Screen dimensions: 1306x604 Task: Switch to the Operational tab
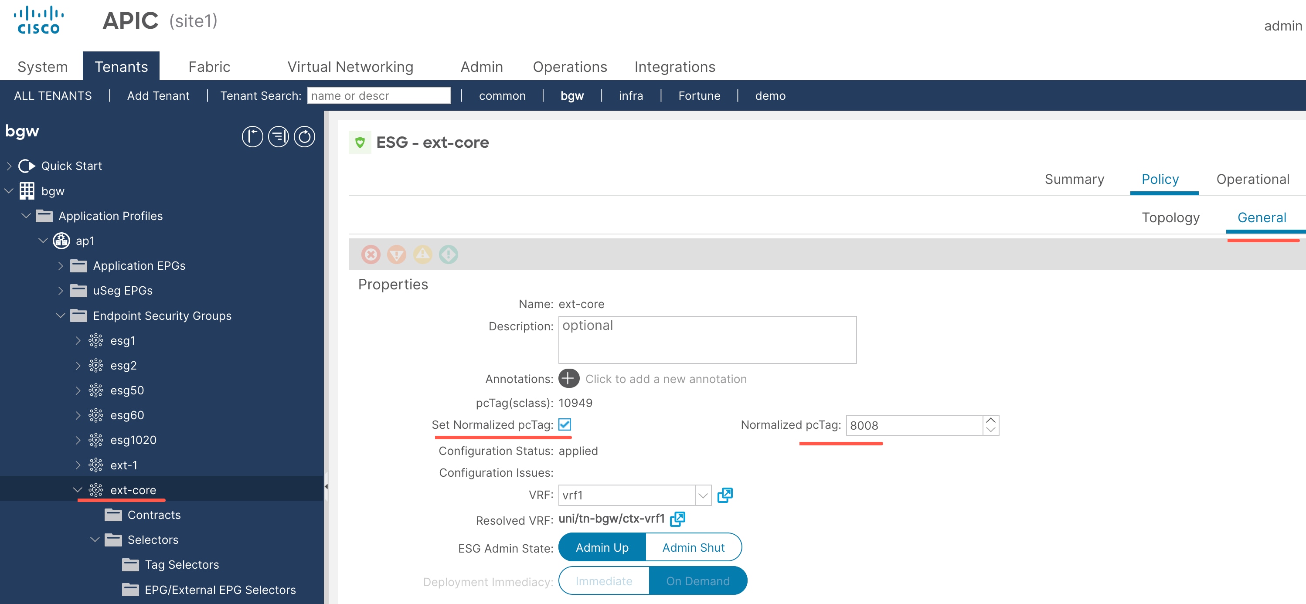pyautogui.click(x=1253, y=180)
